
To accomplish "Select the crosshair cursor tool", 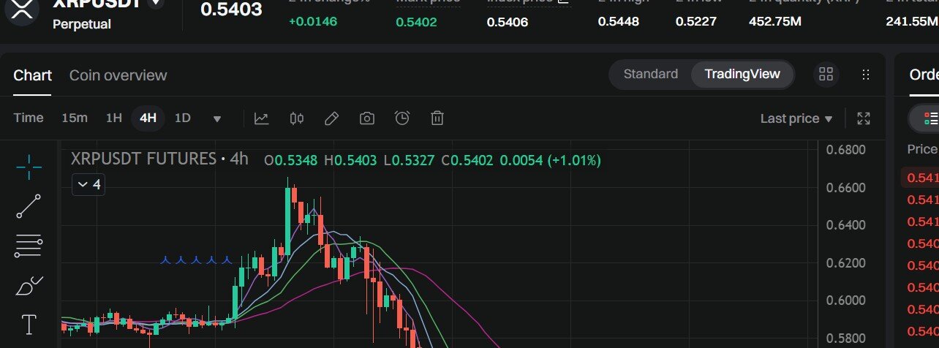I will [29, 167].
